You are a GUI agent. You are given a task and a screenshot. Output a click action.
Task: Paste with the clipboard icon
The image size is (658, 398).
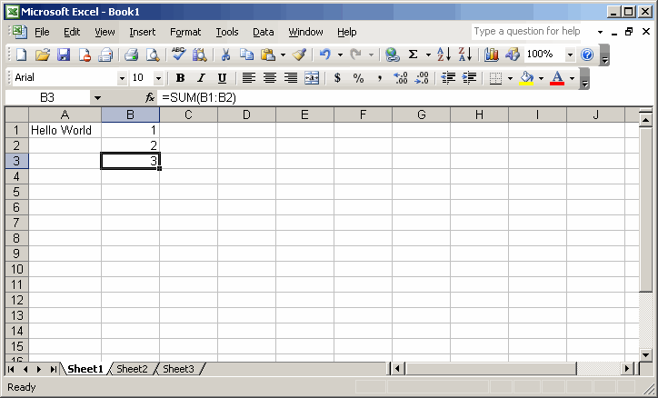(x=268, y=55)
